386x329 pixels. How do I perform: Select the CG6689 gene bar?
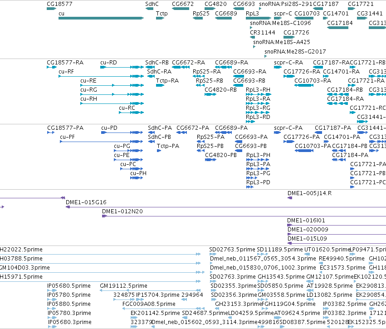[223, 18]
